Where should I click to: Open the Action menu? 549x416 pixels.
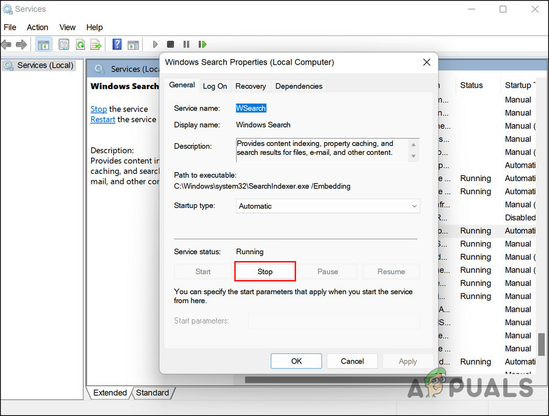click(x=37, y=27)
